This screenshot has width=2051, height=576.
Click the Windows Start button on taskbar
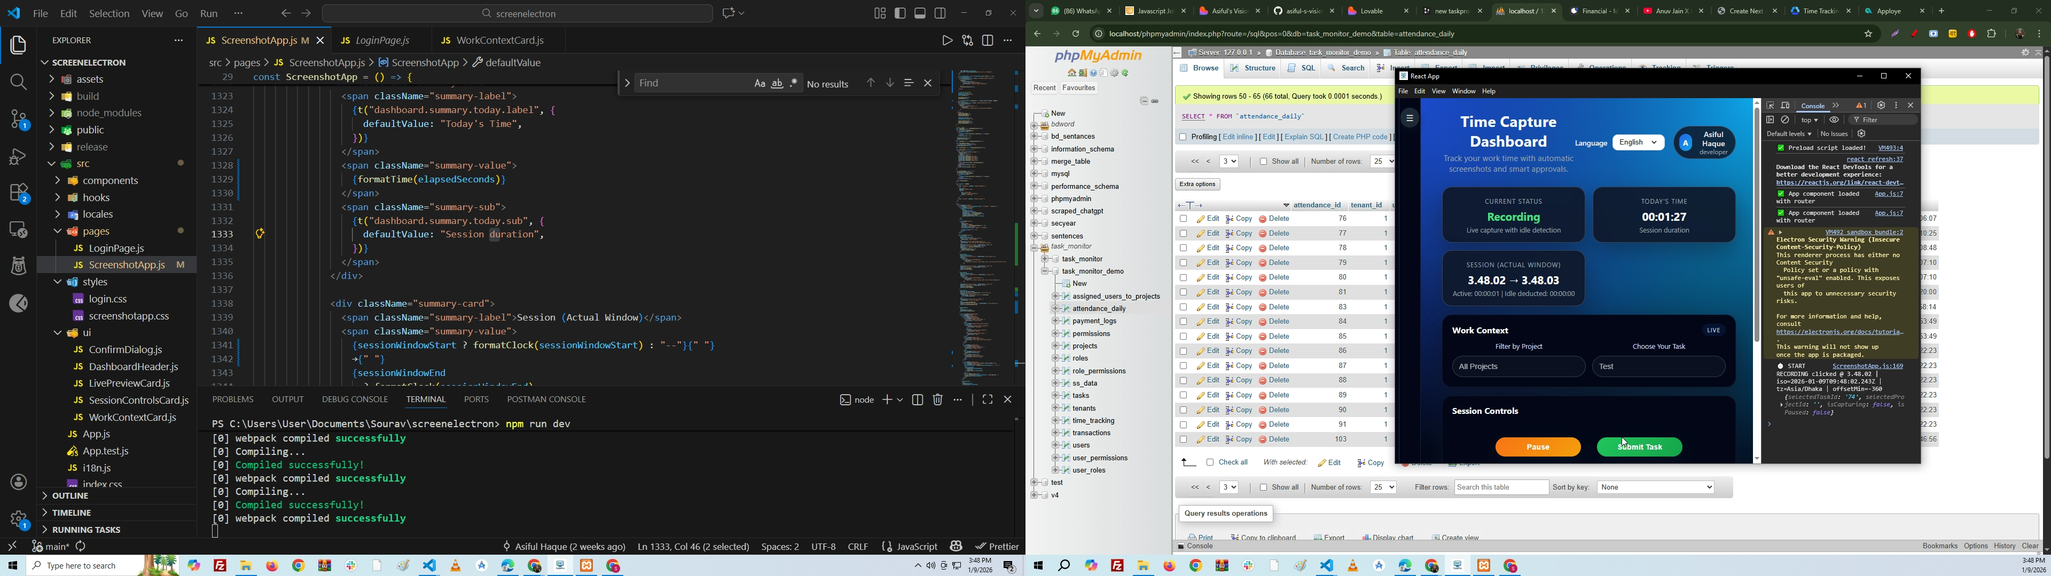[x=13, y=566]
